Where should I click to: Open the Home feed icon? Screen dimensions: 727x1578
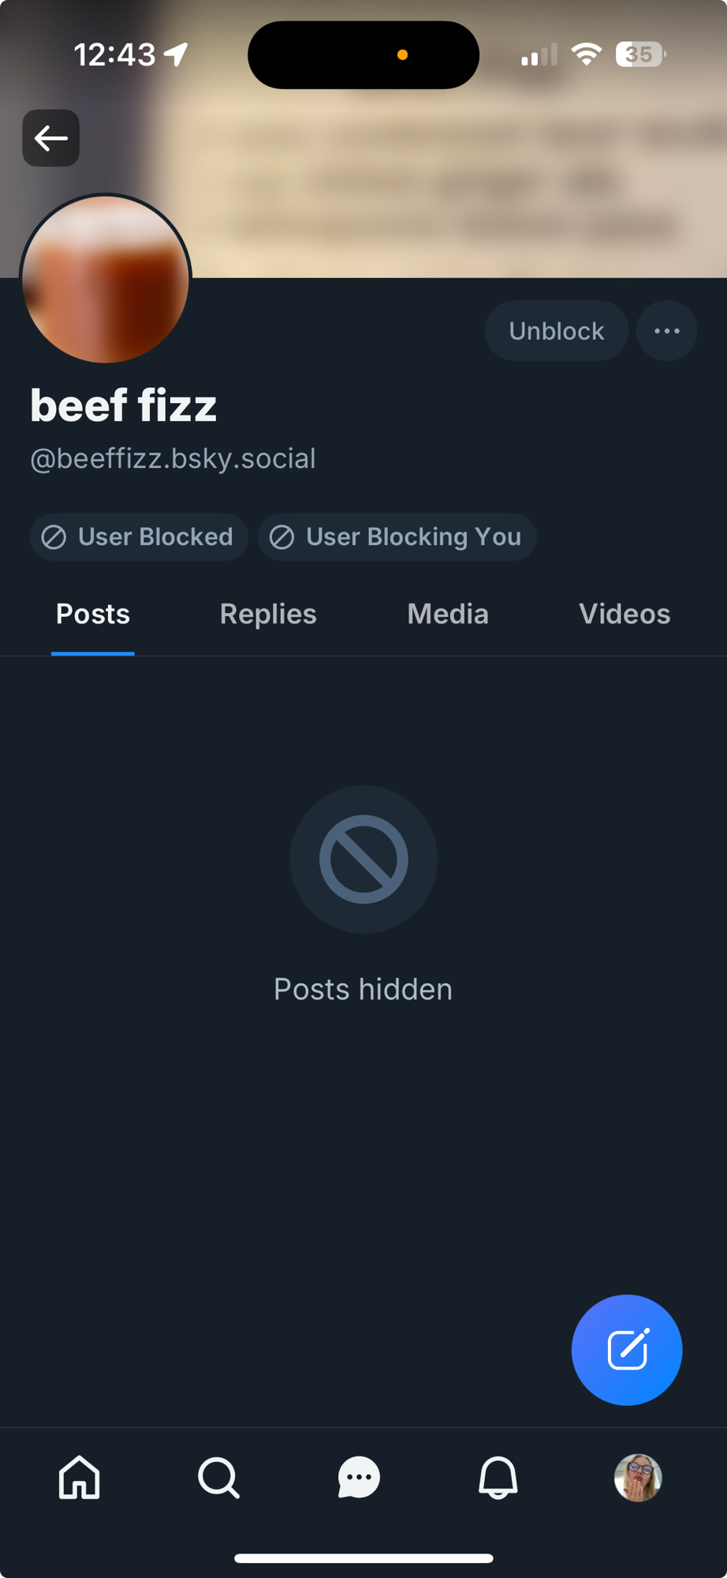tap(80, 1477)
